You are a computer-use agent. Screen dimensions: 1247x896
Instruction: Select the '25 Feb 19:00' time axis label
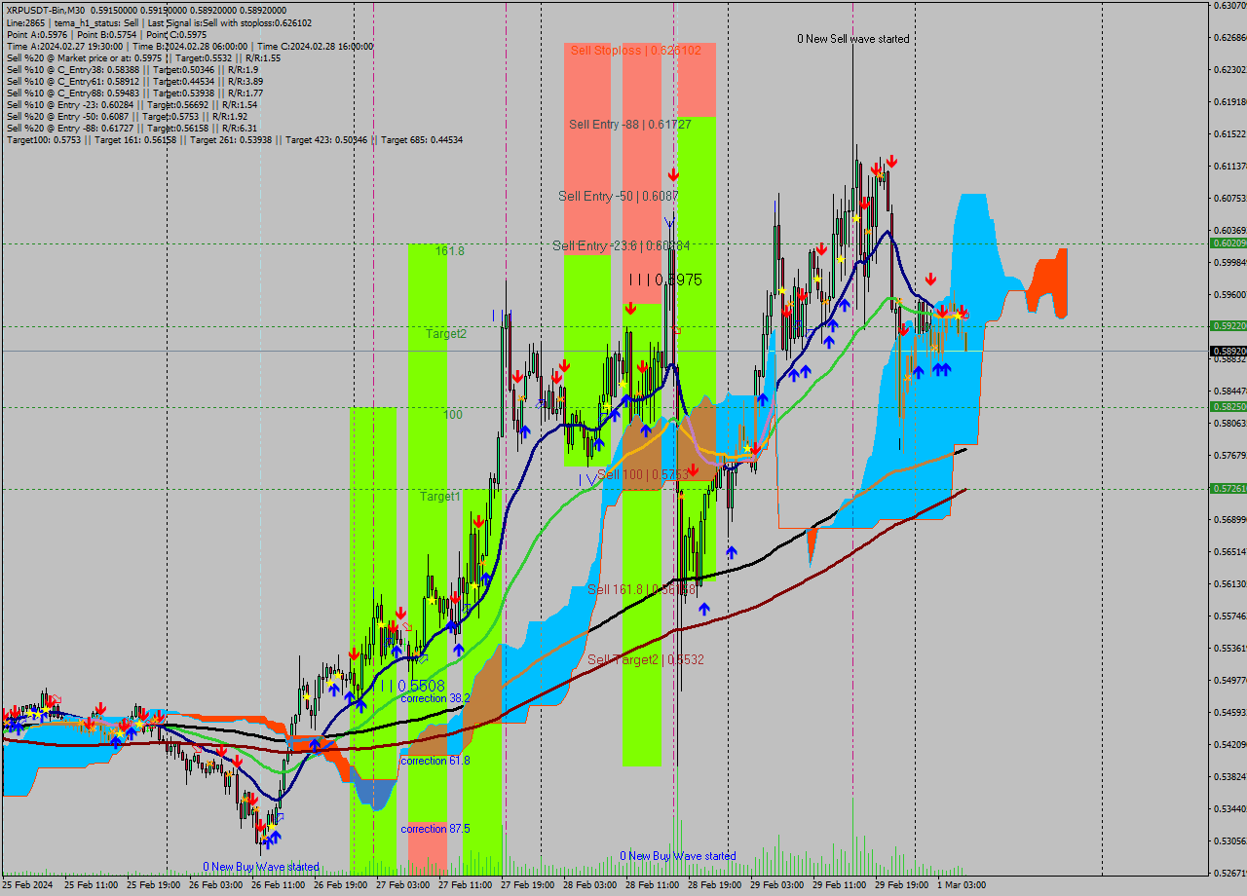click(x=154, y=885)
